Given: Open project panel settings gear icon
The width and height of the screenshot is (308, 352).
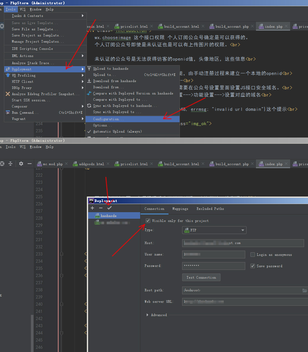Looking at the screenshot, I should tap(21, 164).
